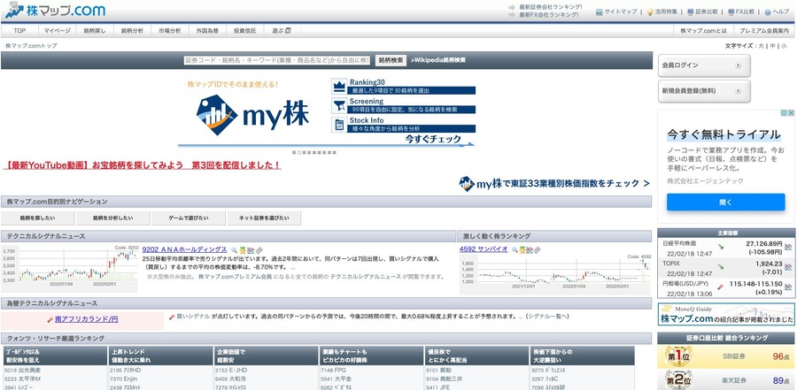Click the my株 banner logo
Viewport: 797px width, 390px height.
click(x=252, y=115)
